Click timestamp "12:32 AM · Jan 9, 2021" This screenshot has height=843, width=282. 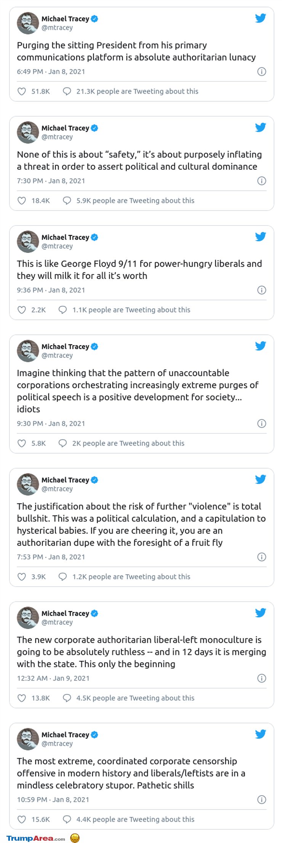[x=53, y=678]
